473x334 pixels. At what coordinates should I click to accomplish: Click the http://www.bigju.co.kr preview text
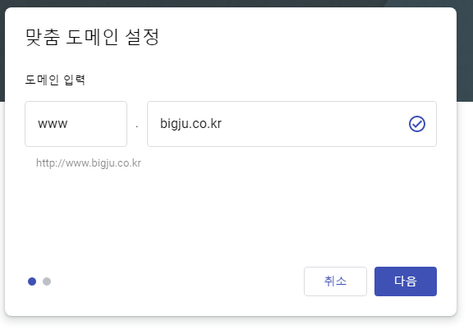click(89, 163)
